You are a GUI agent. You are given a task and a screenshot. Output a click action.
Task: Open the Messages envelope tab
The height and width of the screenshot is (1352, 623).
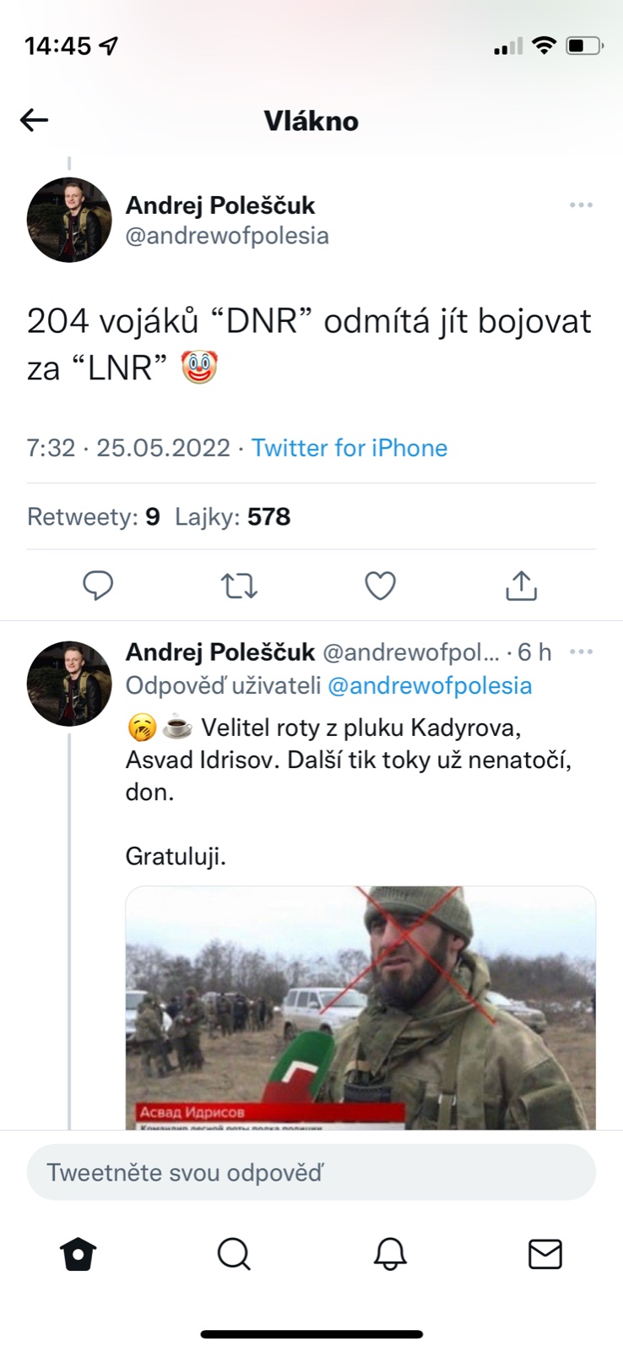point(545,1254)
